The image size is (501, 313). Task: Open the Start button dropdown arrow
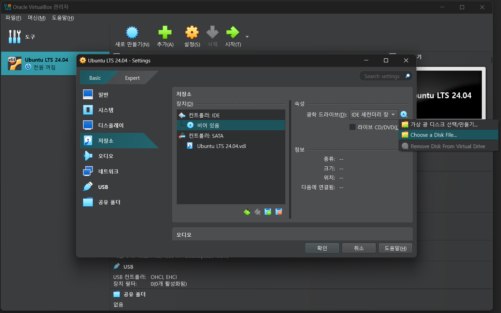pos(247,36)
